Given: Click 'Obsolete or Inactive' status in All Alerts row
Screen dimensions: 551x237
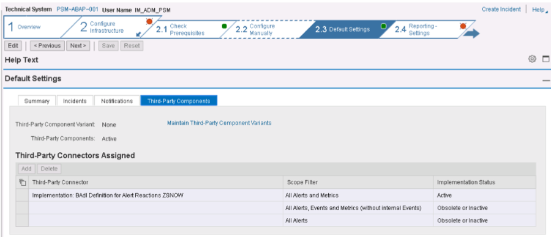Looking at the screenshot, I should (485, 221).
